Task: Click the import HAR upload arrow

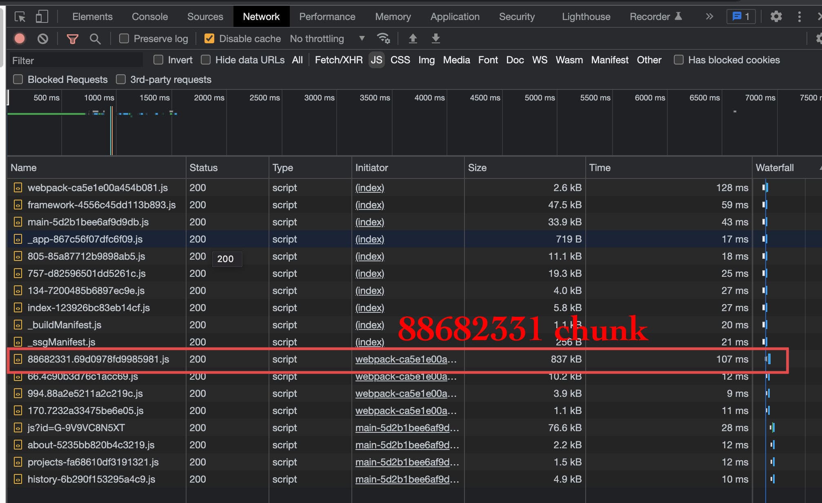Action: pos(413,38)
